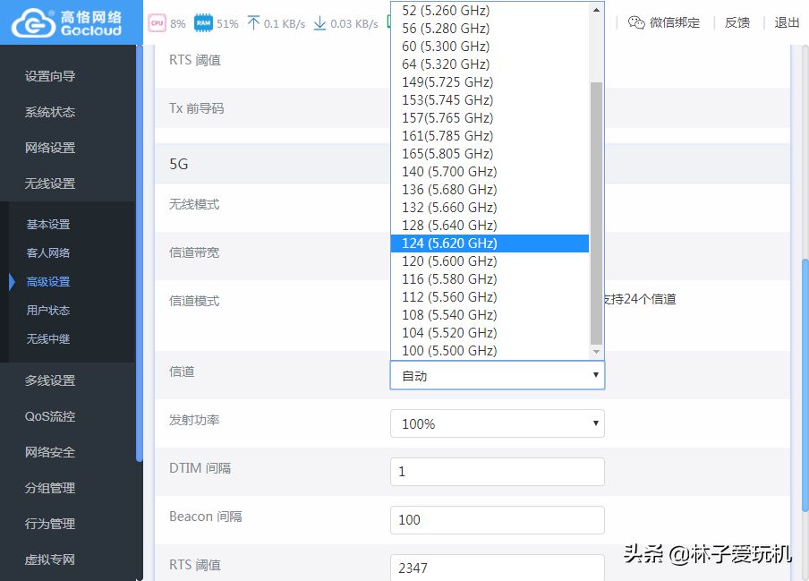Choose channel 140 (5.700 GHz)
Viewport: 809px width, 581px height.
[x=490, y=171]
